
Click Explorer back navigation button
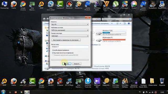(44, 19)
